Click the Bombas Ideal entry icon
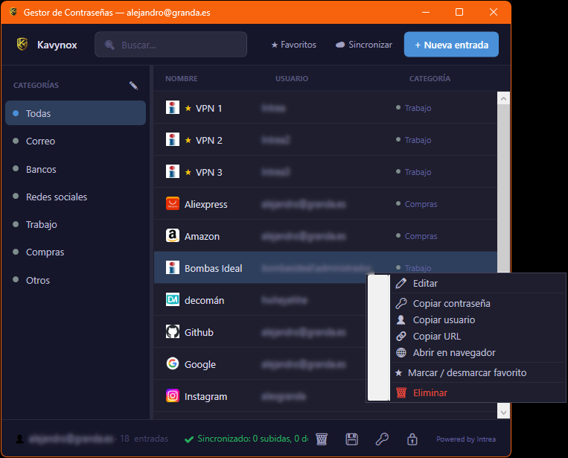Image resolution: width=568 pixels, height=458 pixels. pos(173,267)
